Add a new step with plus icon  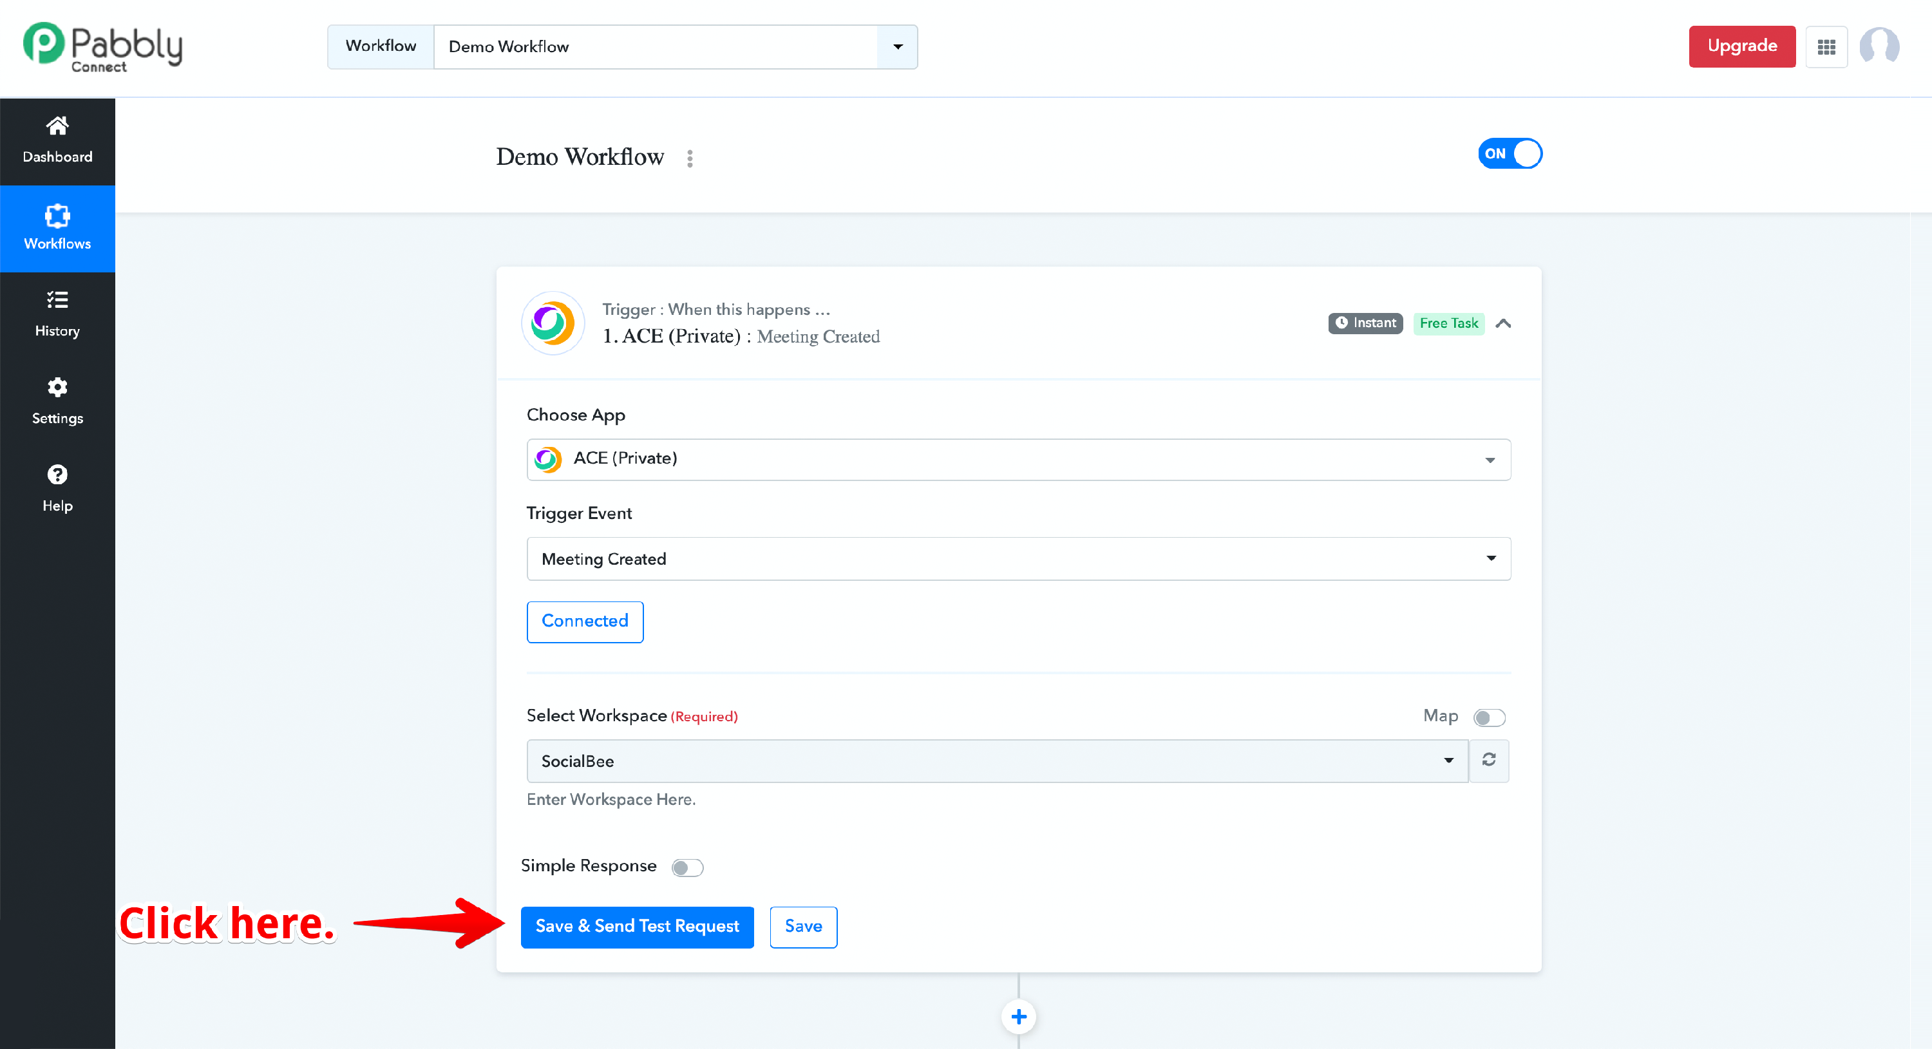pyautogui.click(x=1019, y=1017)
